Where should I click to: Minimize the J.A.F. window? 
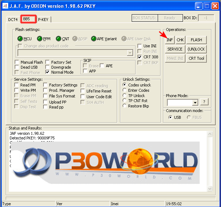pyautogui.click(x=199, y=6)
